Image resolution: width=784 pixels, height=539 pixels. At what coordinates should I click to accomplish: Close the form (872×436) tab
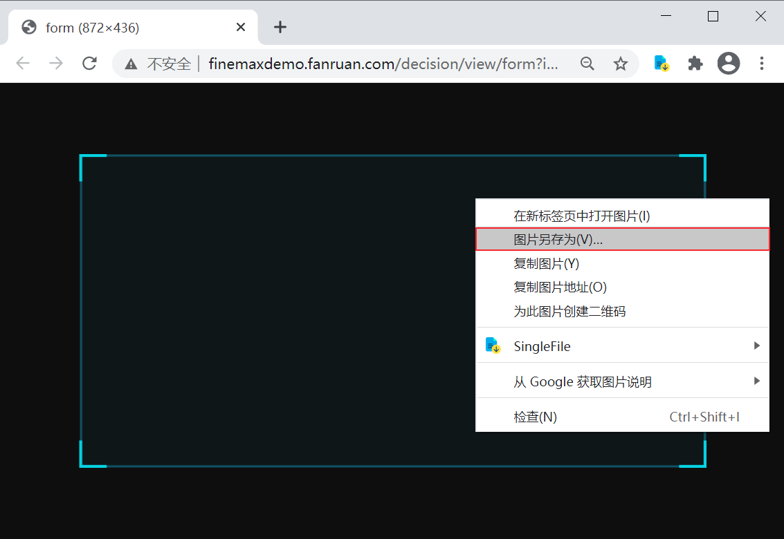tap(241, 27)
